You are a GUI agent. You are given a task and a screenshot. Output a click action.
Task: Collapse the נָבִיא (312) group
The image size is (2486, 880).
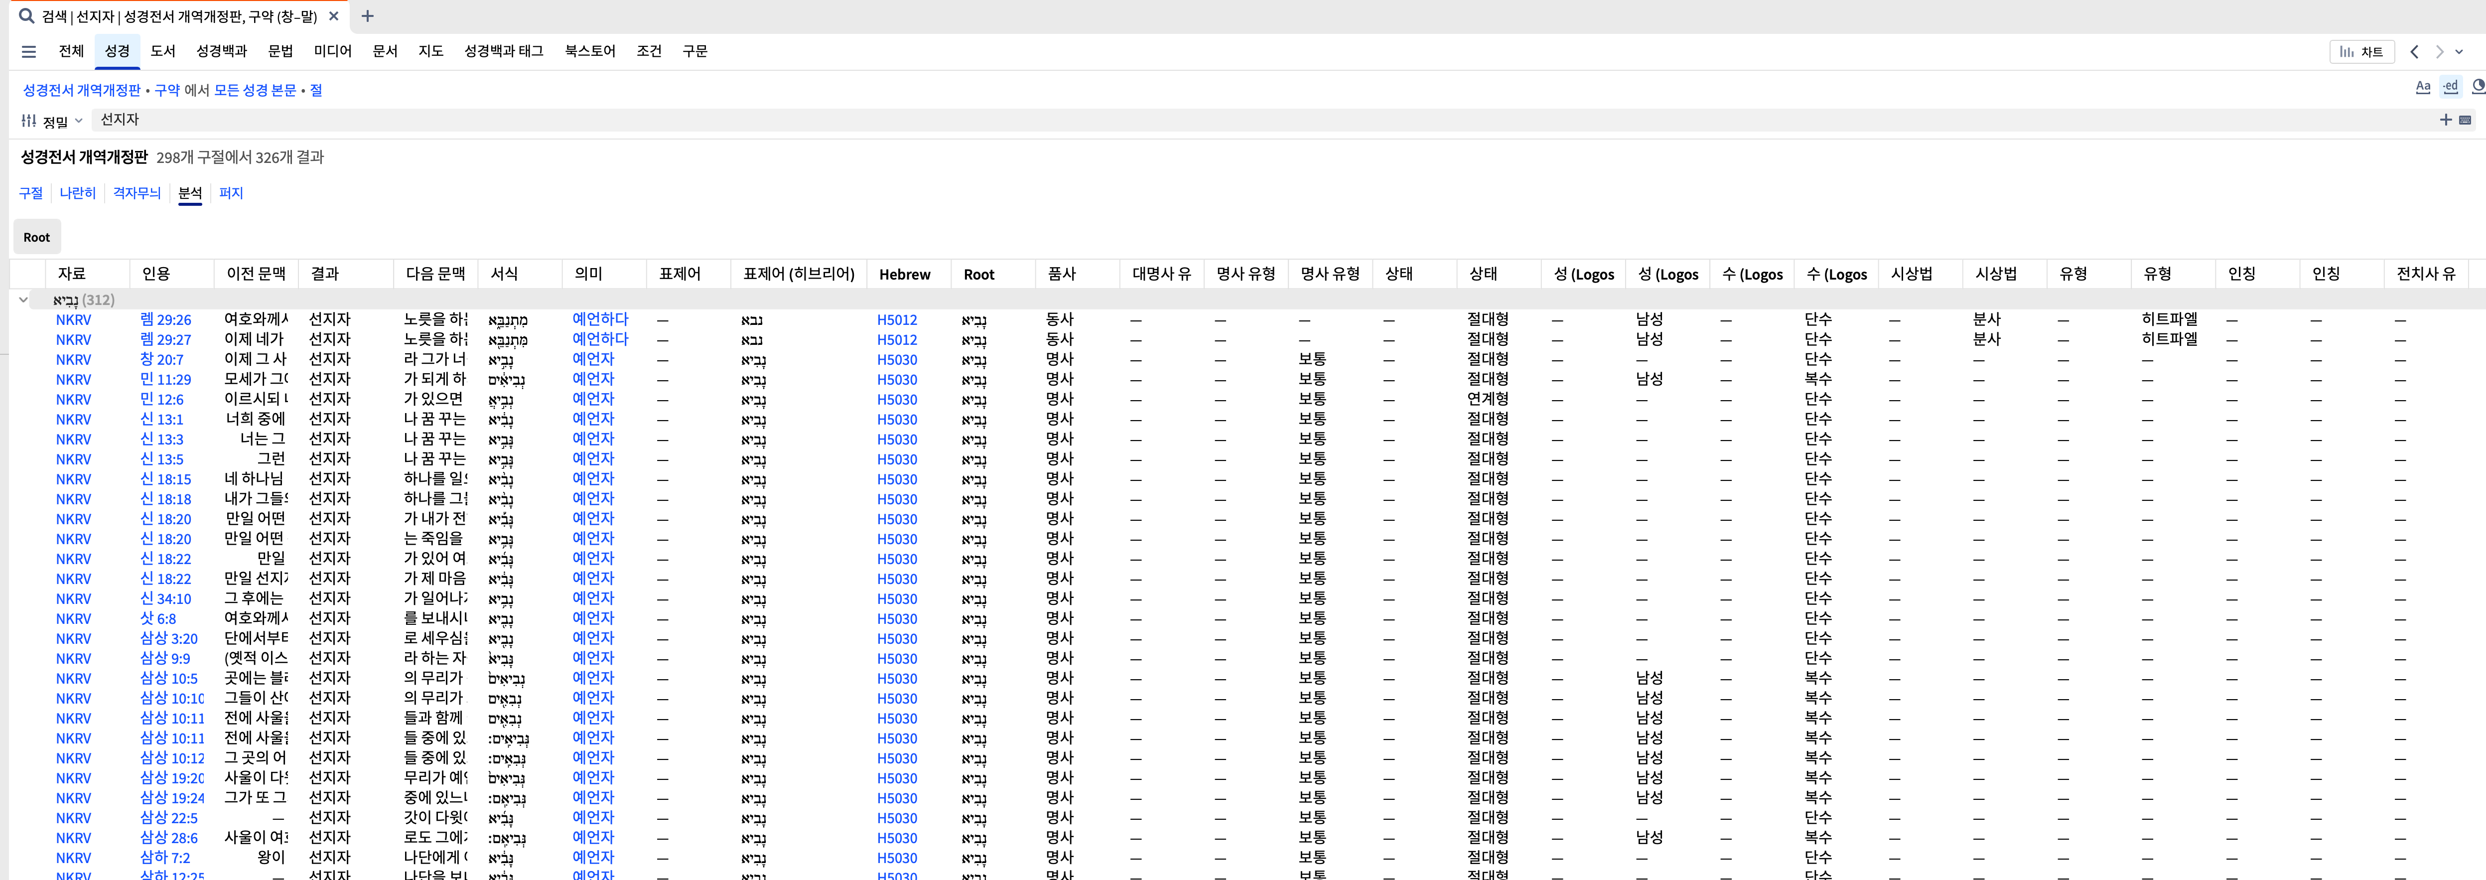point(23,300)
